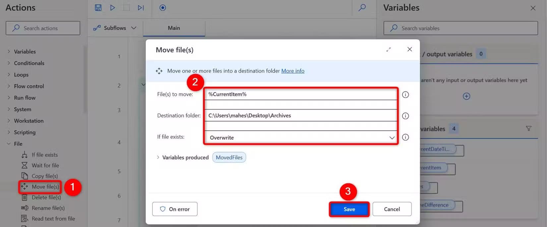Show info for If file exists
The width and height of the screenshot is (547, 227).
pyautogui.click(x=405, y=137)
